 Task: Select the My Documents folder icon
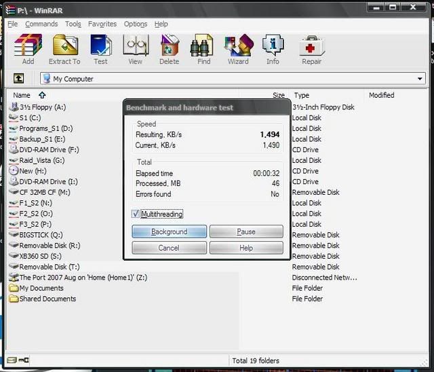tap(14, 288)
